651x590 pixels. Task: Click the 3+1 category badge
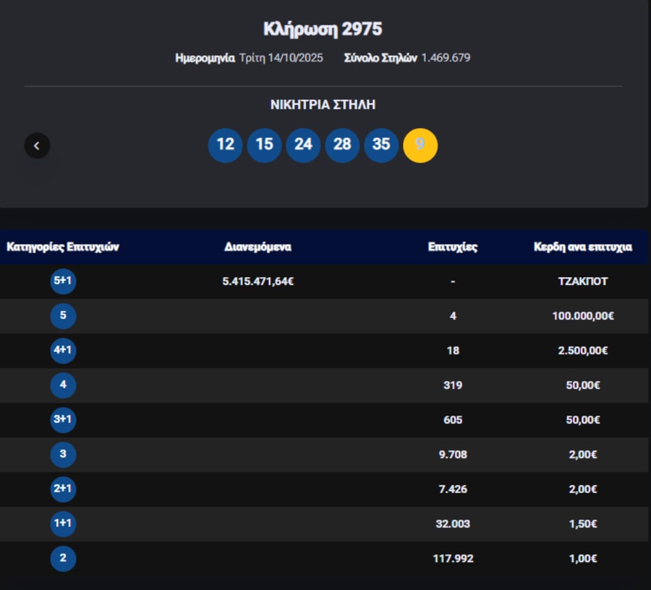pyautogui.click(x=63, y=420)
